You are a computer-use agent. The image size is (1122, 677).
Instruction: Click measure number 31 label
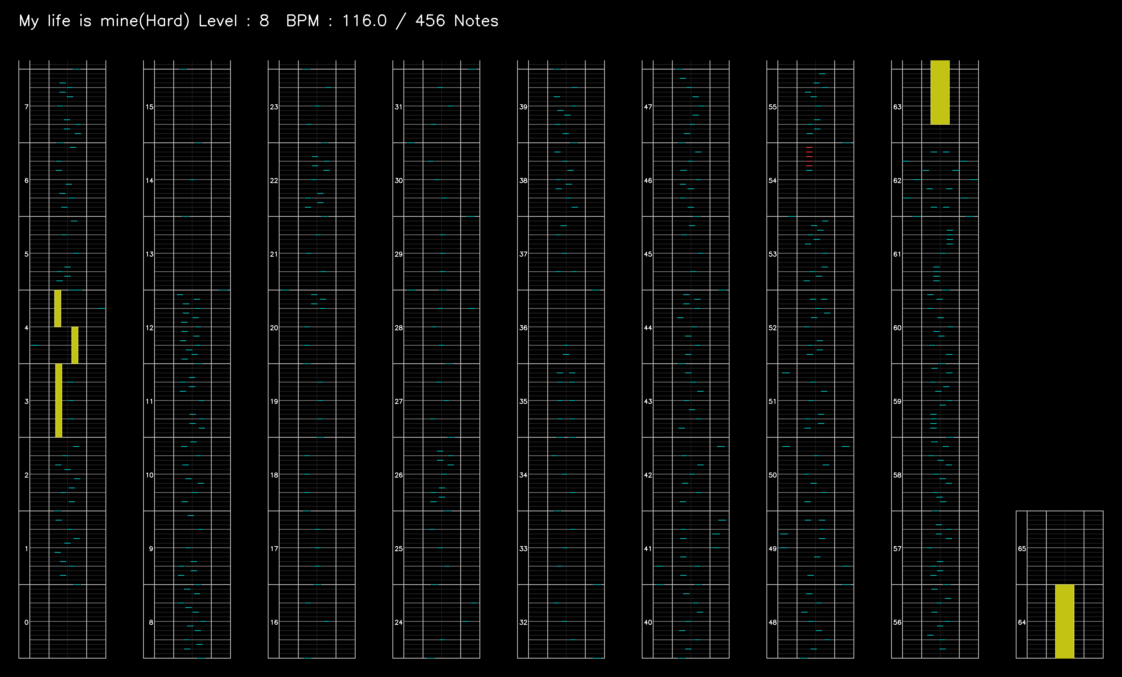pyautogui.click(x=399, y=107)
